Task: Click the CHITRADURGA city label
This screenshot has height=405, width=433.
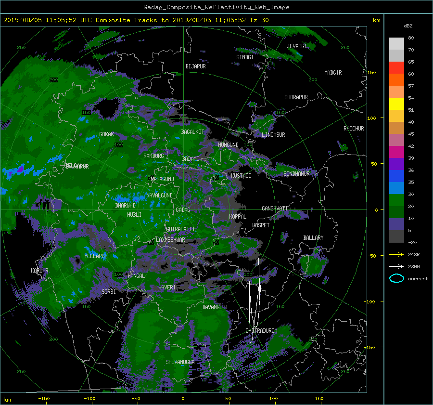Action: 262,331
